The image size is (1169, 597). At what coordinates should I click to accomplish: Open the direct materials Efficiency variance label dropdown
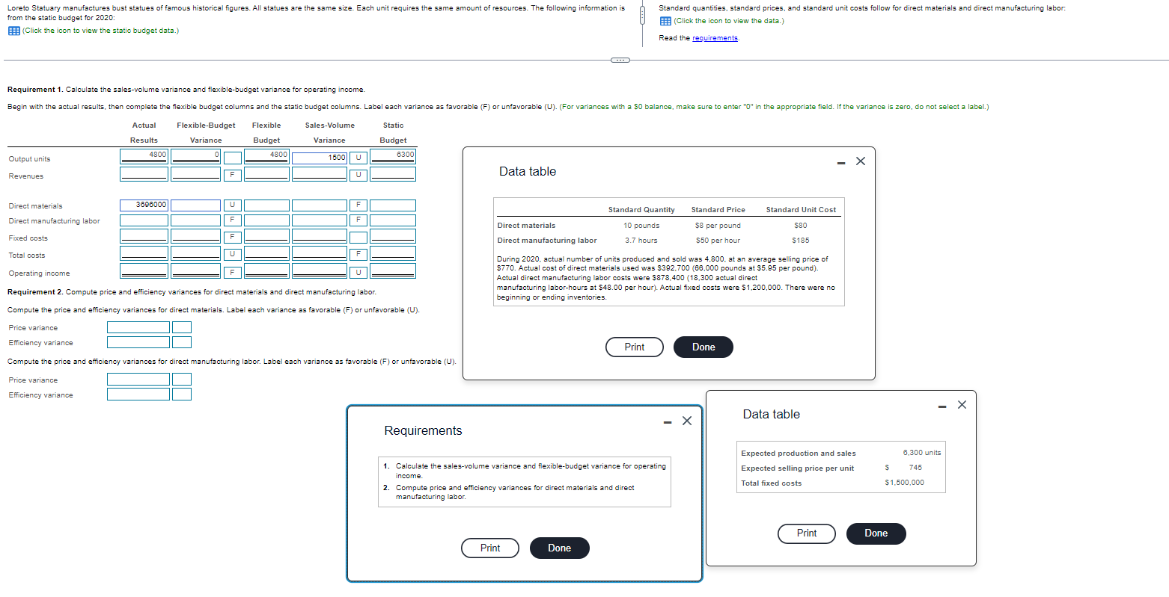coord(182,342)
